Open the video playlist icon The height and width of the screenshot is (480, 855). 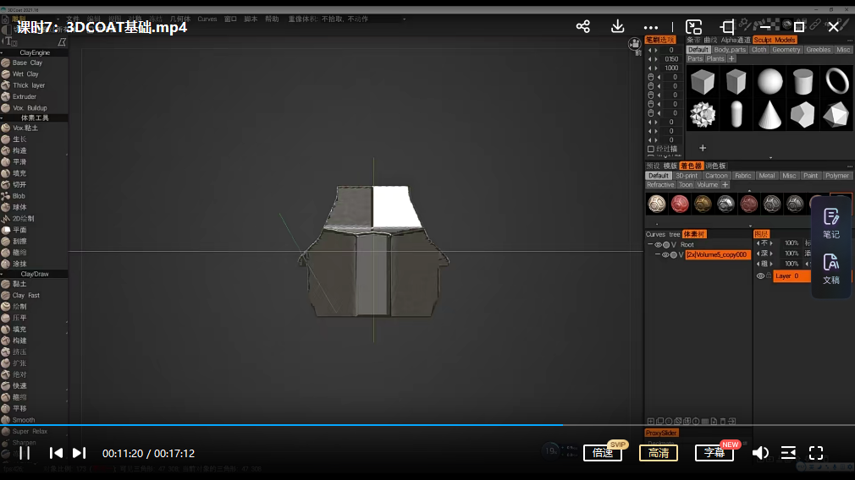(x=788, y=453)
